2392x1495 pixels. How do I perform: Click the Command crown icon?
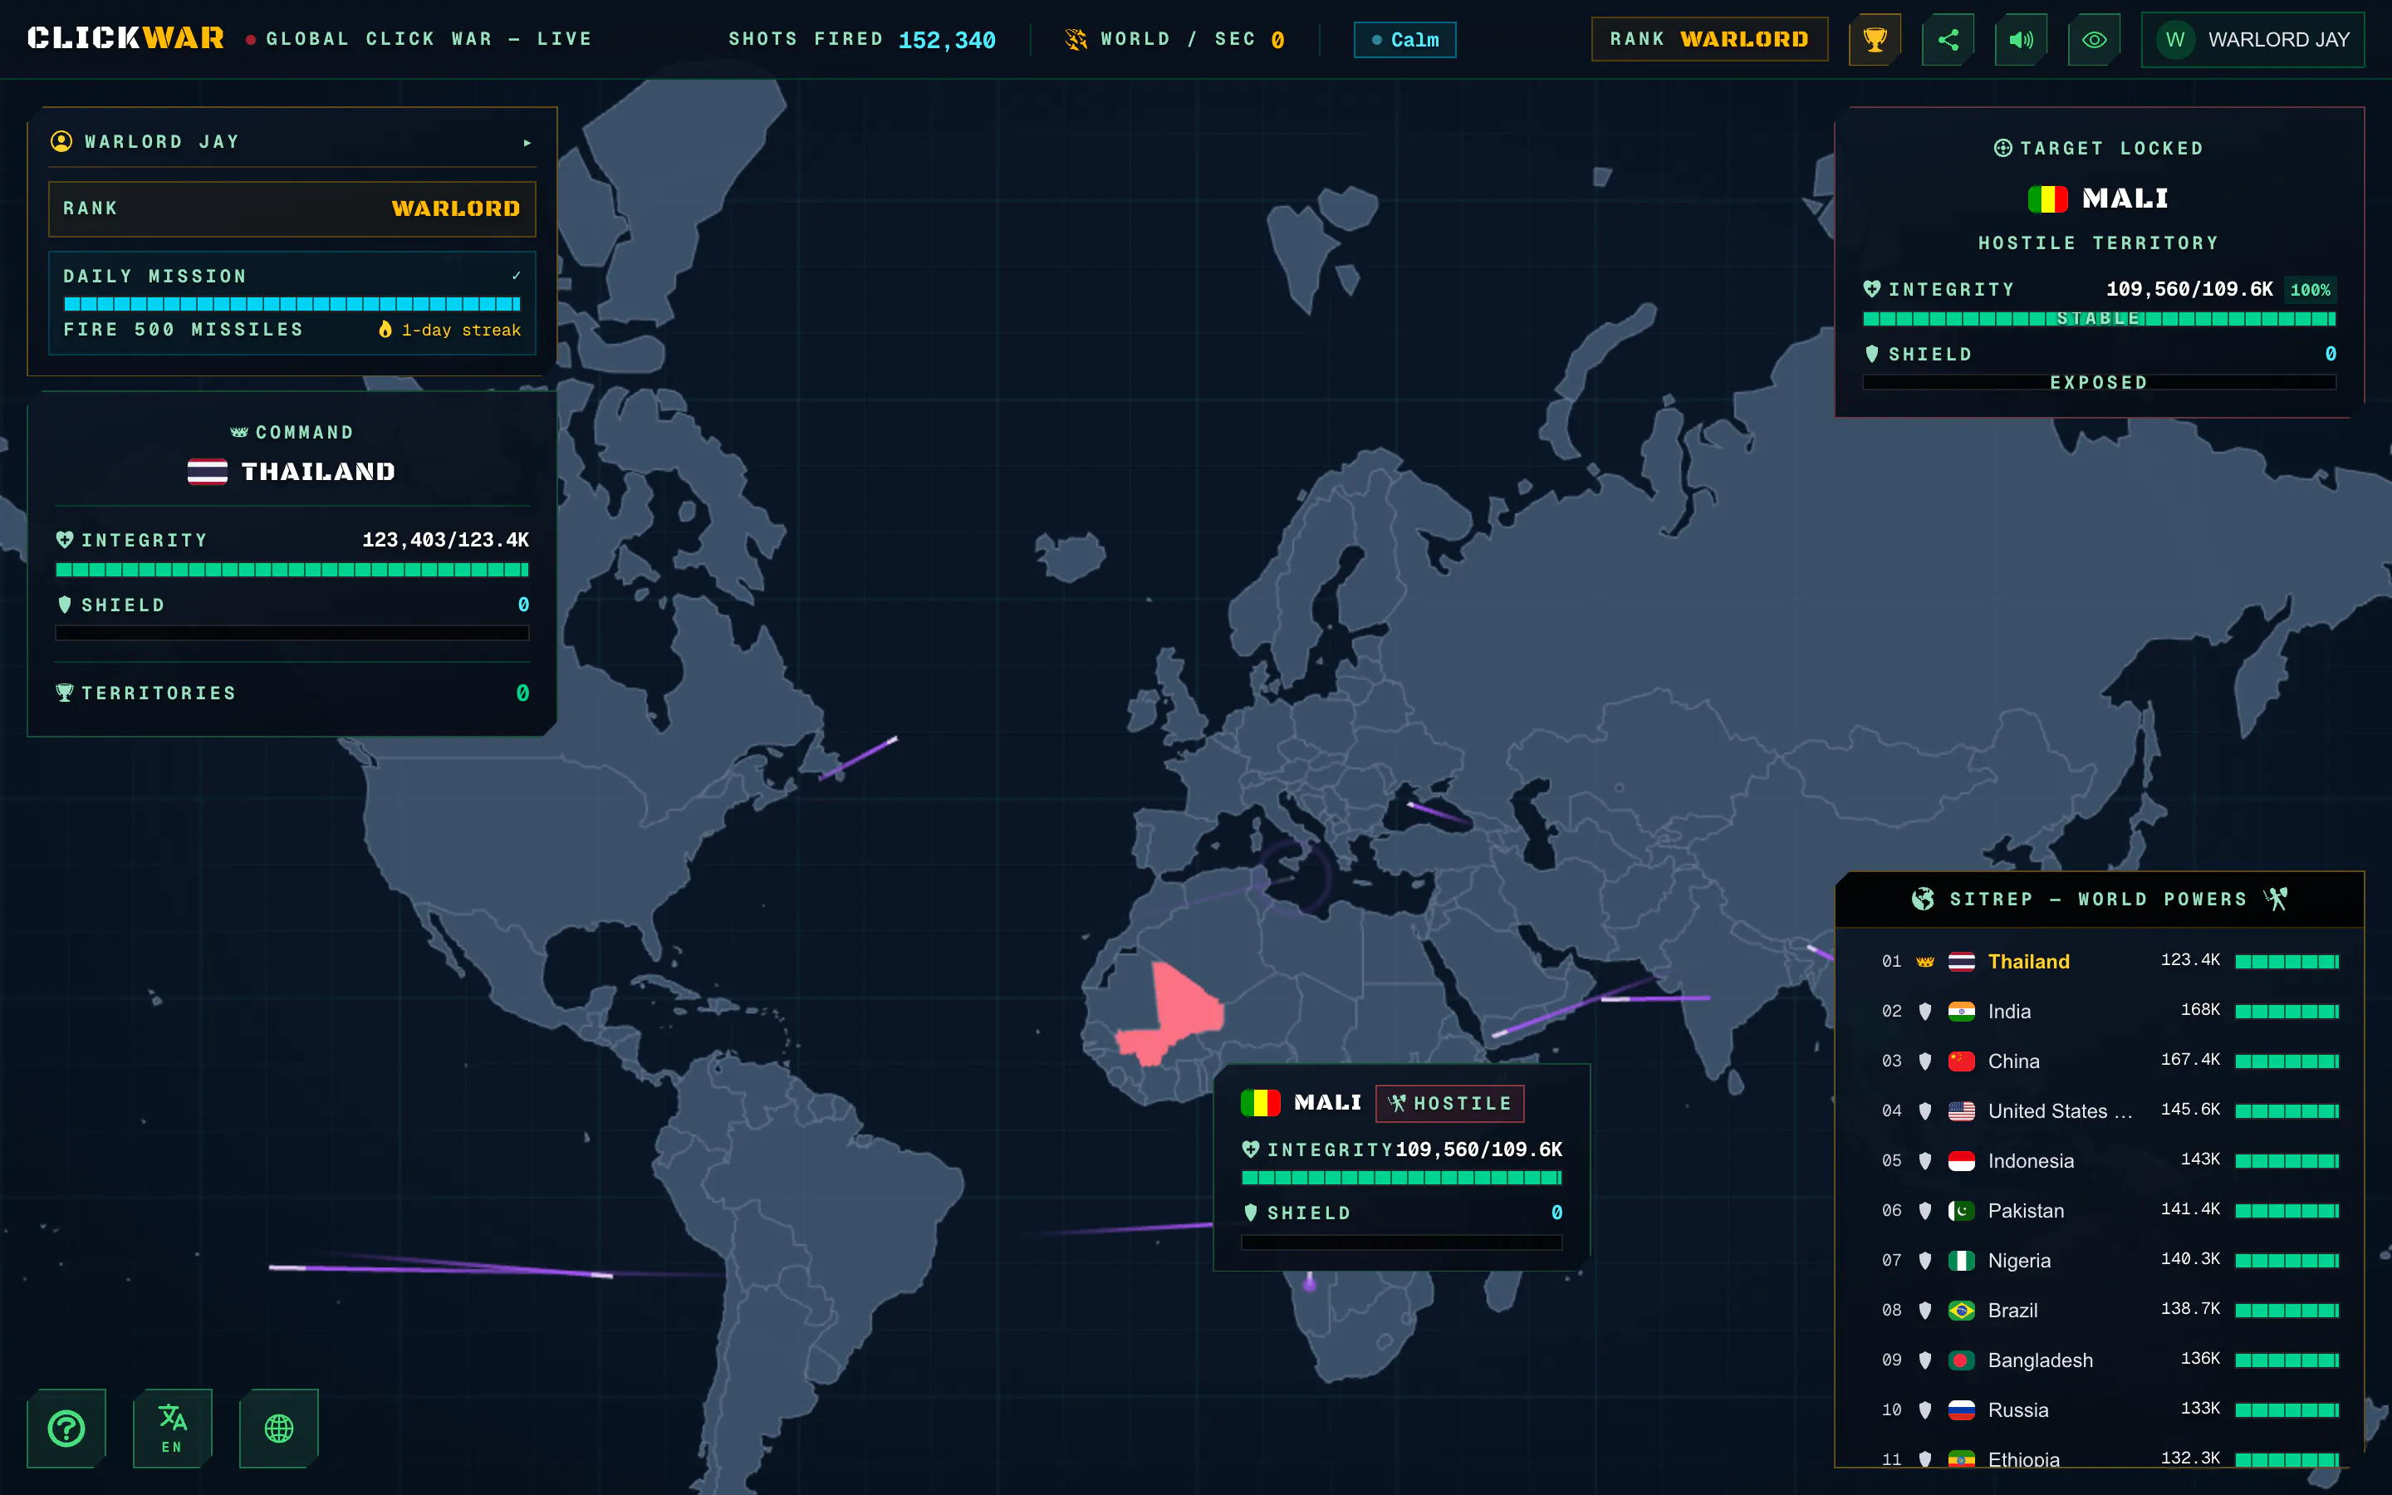coord(239,432)
